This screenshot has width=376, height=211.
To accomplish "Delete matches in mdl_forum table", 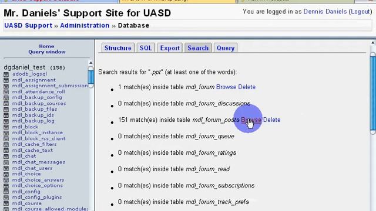I will 247,87.
